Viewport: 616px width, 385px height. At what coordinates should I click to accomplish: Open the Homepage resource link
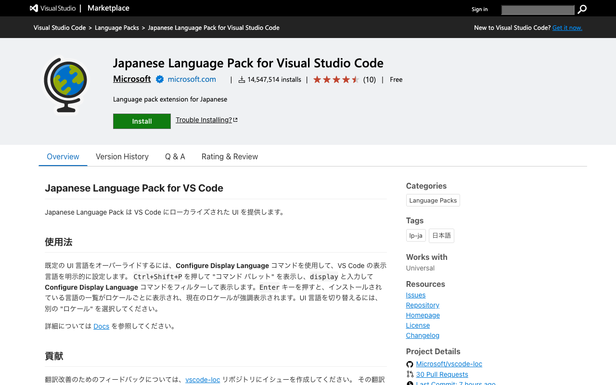(423, 315)
